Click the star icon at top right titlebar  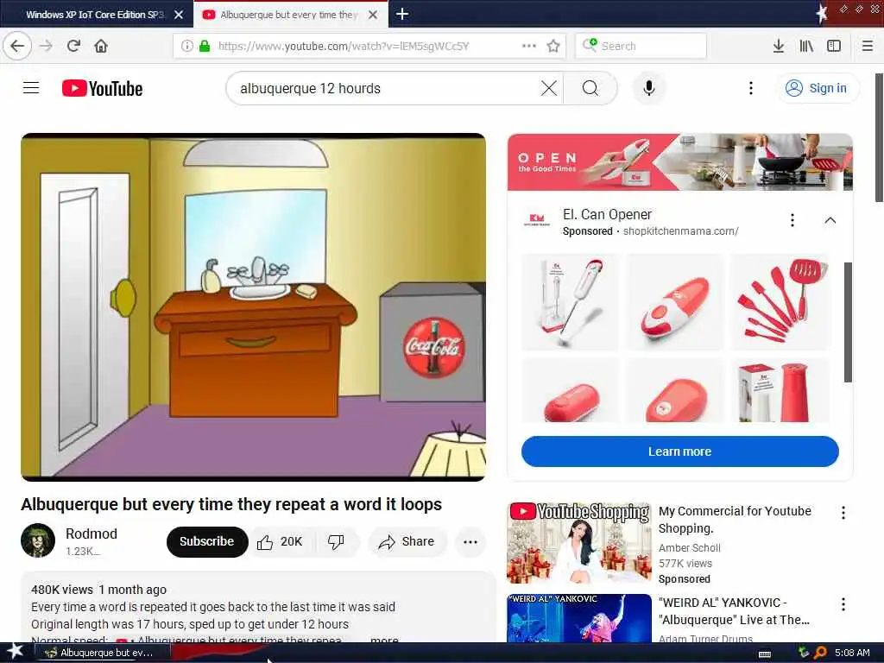coord(822,14)
